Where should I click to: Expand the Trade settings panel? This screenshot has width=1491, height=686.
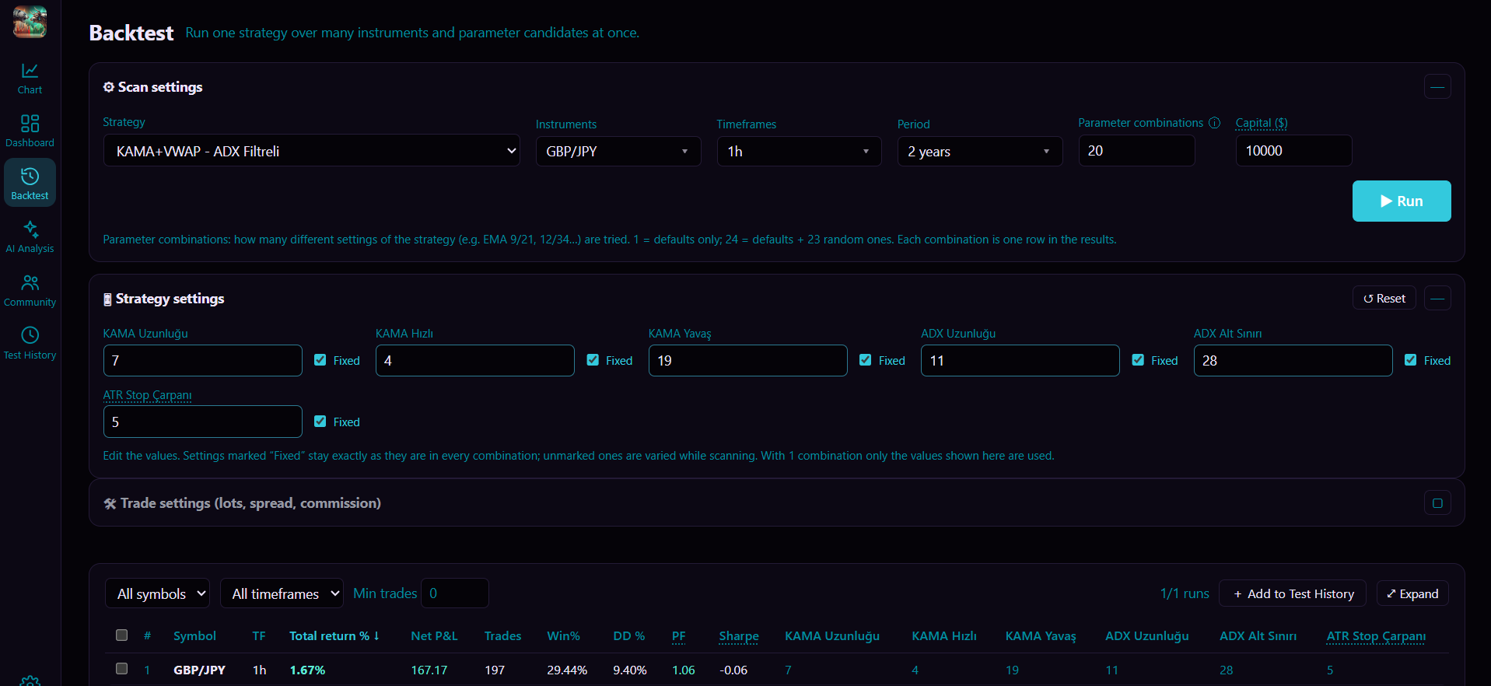(1437, 503)
